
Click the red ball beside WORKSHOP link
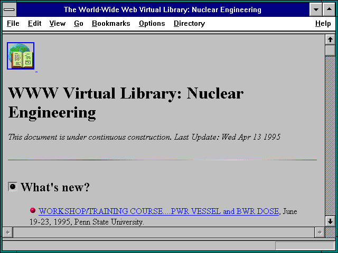pos(33,210)
